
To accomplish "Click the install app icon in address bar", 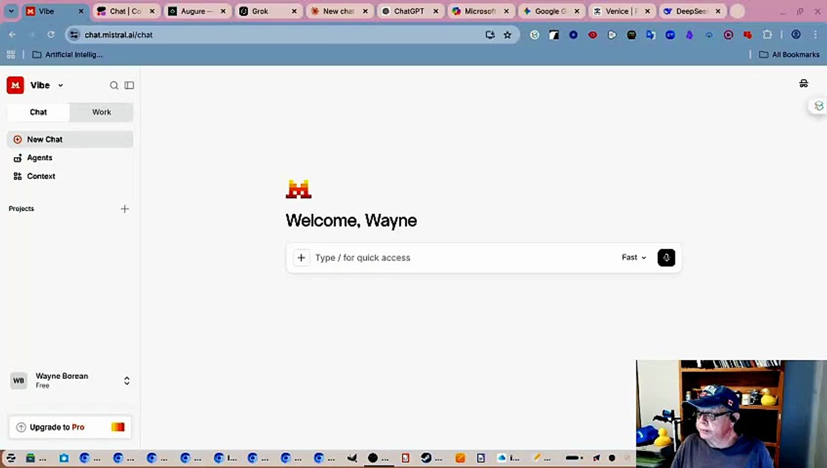I will [x=490, y=34].
